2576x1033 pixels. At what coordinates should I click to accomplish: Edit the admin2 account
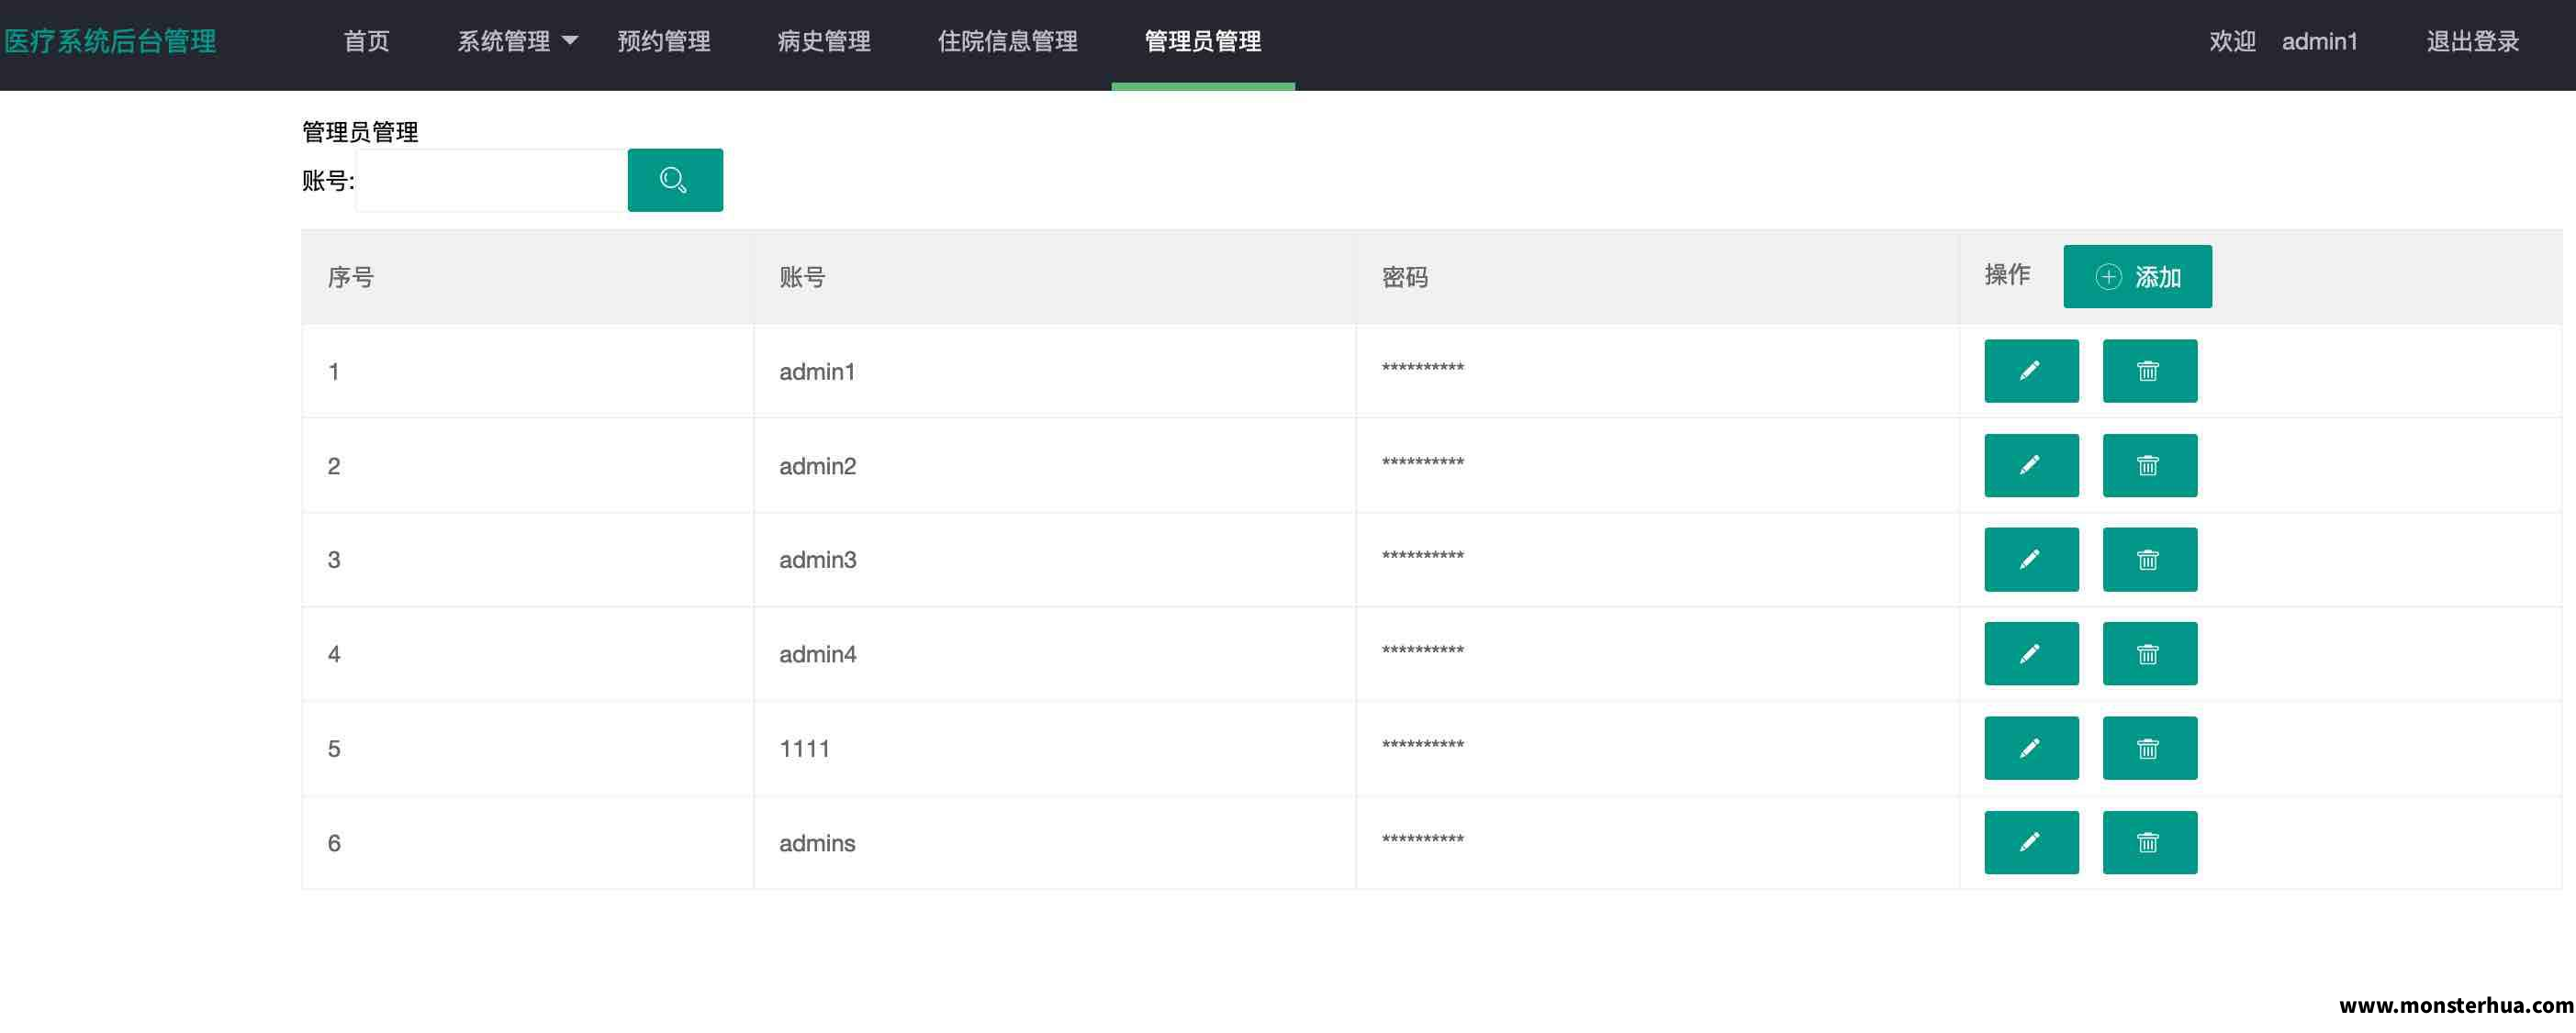click(2031, 465)
